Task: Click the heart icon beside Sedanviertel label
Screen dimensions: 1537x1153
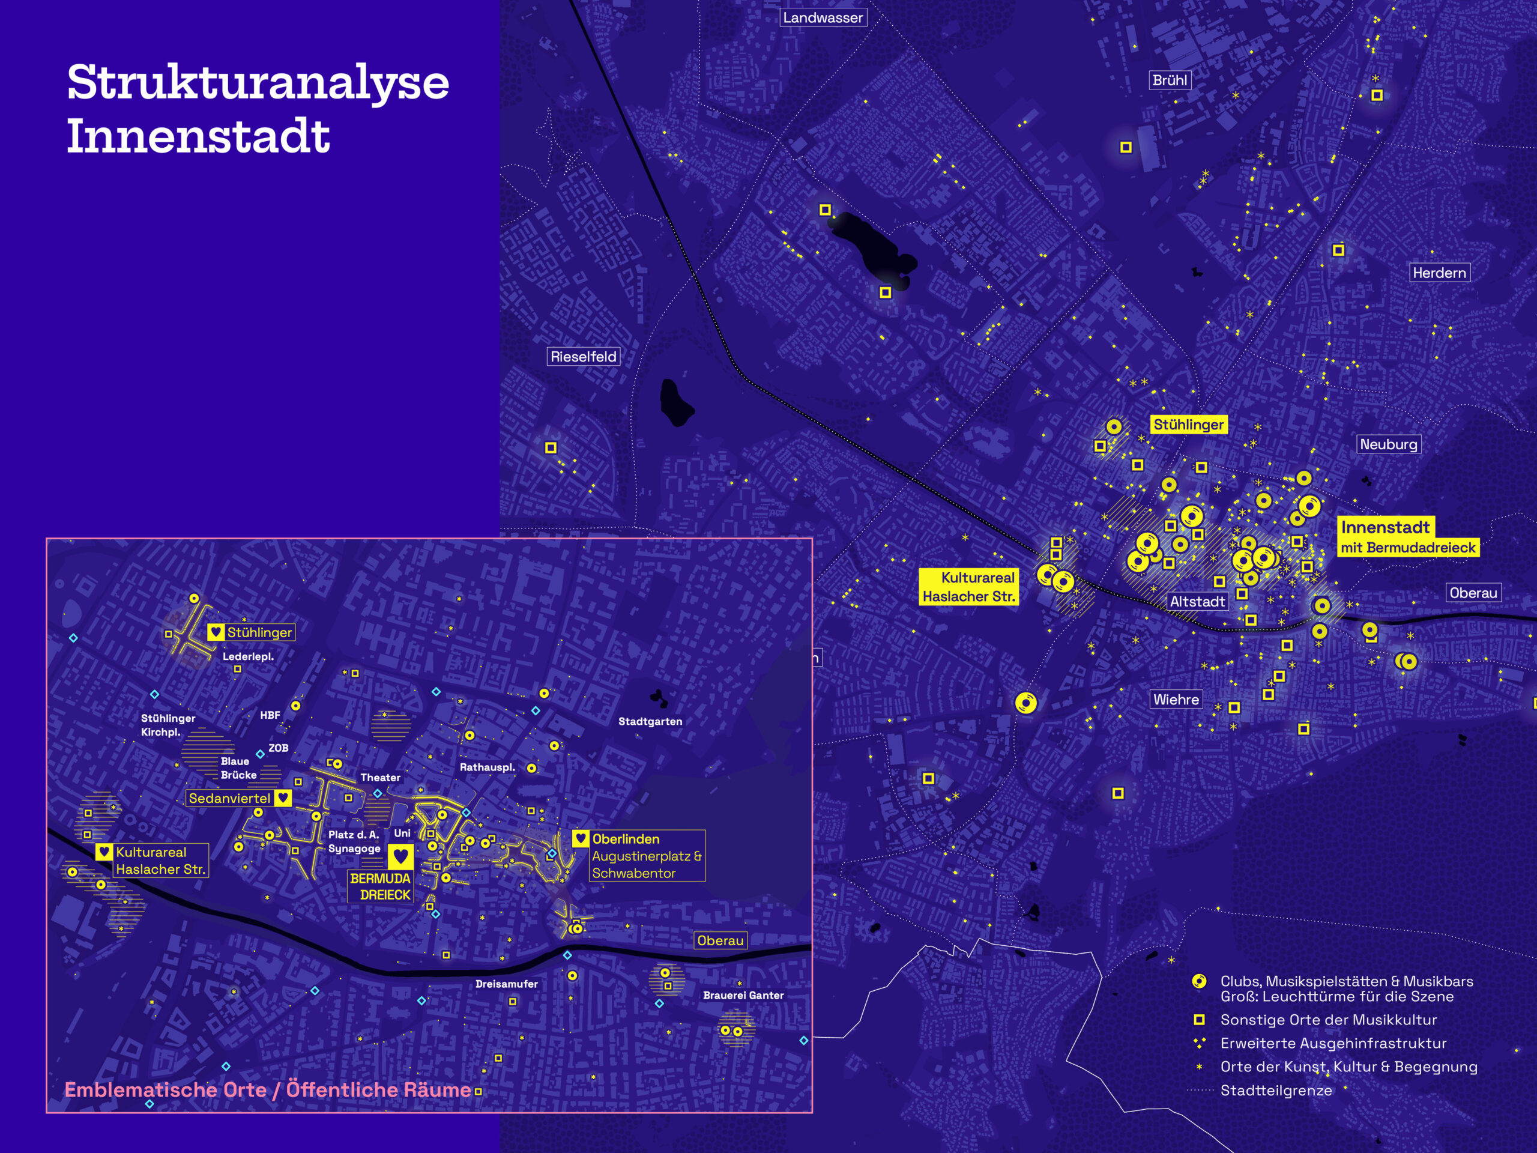Action: [283, 798]
